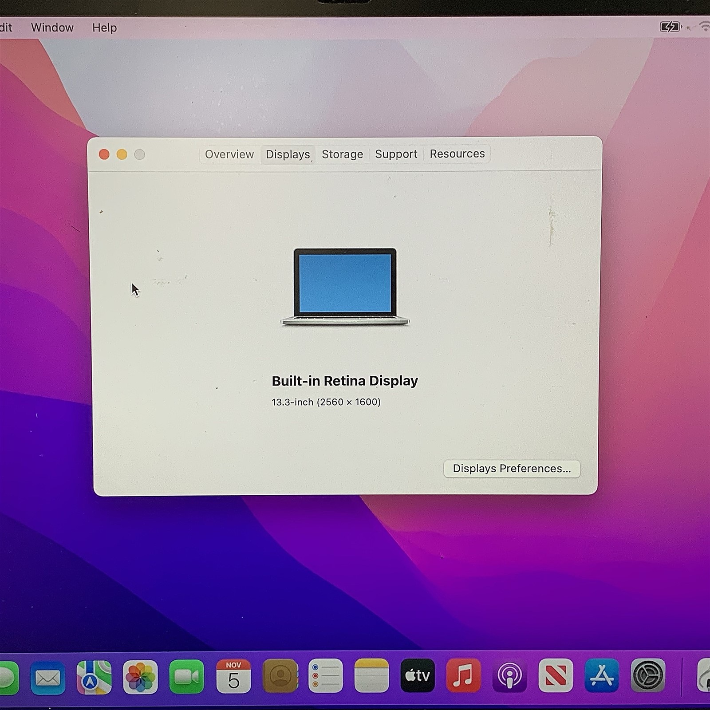710x710 pixels.
Task: Open Calendar showing Nov 5
Action: point(234,677)
